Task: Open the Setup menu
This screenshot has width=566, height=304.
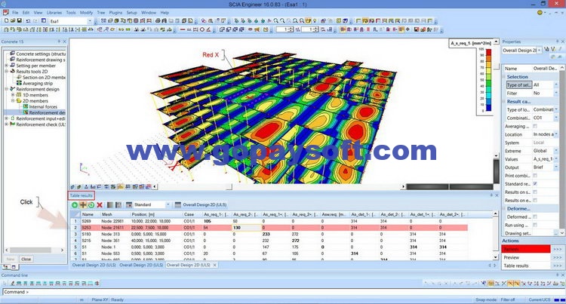Action: (x=131, y=13)
